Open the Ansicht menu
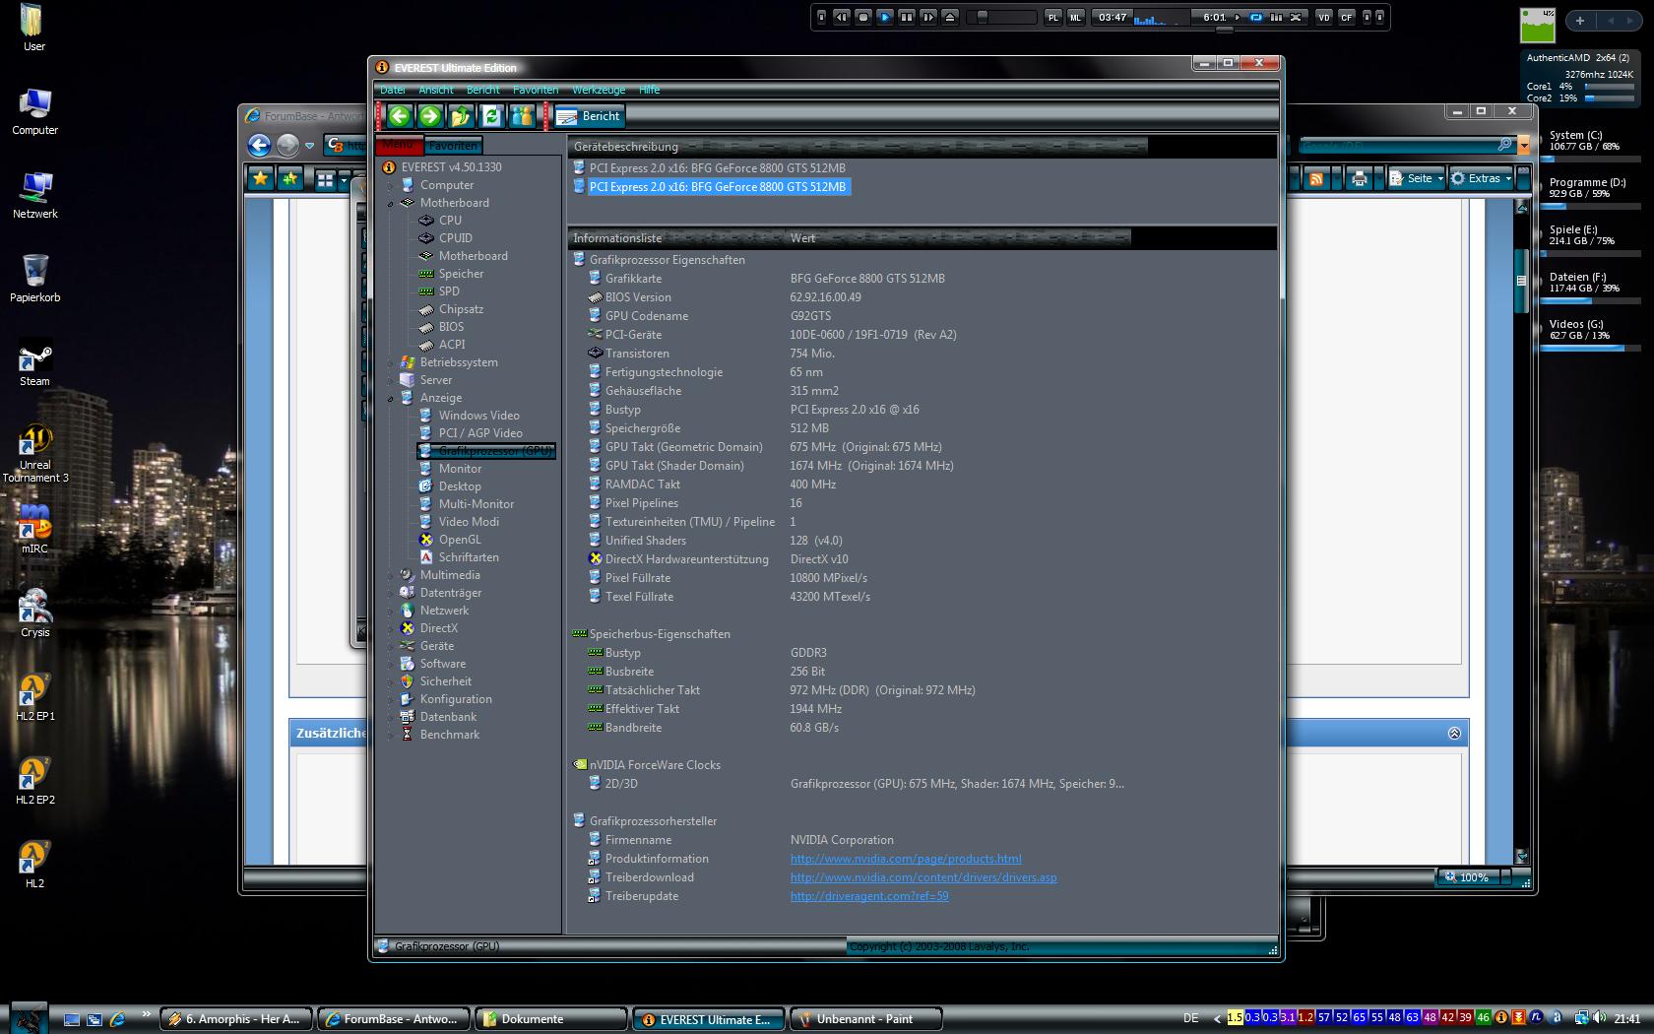Image resolution: width=1654 pixels, height=1034 pixels. point(436,90)
